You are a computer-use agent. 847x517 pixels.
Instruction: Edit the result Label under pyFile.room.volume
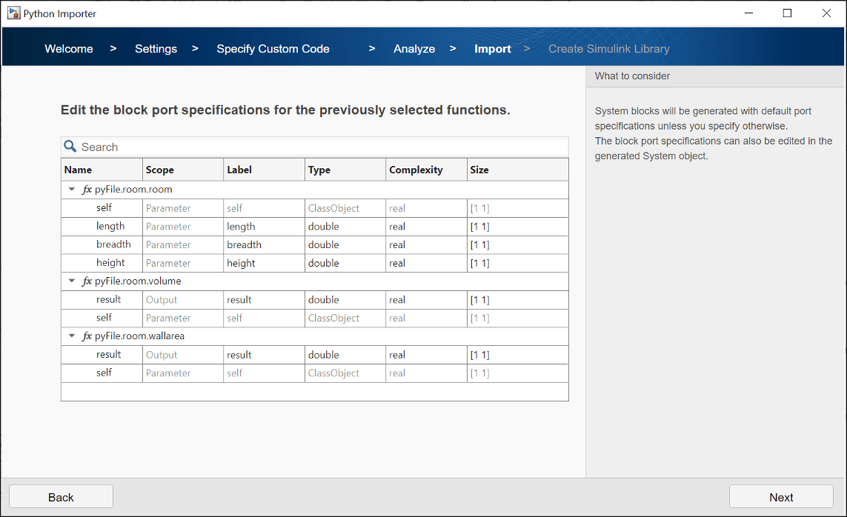point(264,299)
